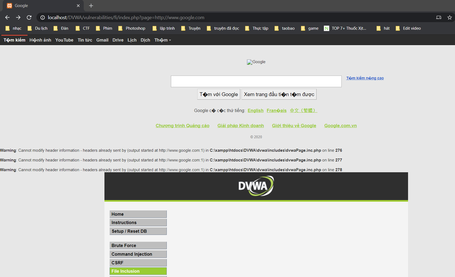
Task: Open DVWA File Inclusion menu item
Action: pos(138,271)
